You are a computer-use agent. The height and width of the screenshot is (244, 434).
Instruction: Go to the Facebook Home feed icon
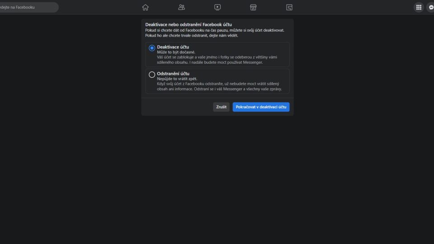click(145, 7)
